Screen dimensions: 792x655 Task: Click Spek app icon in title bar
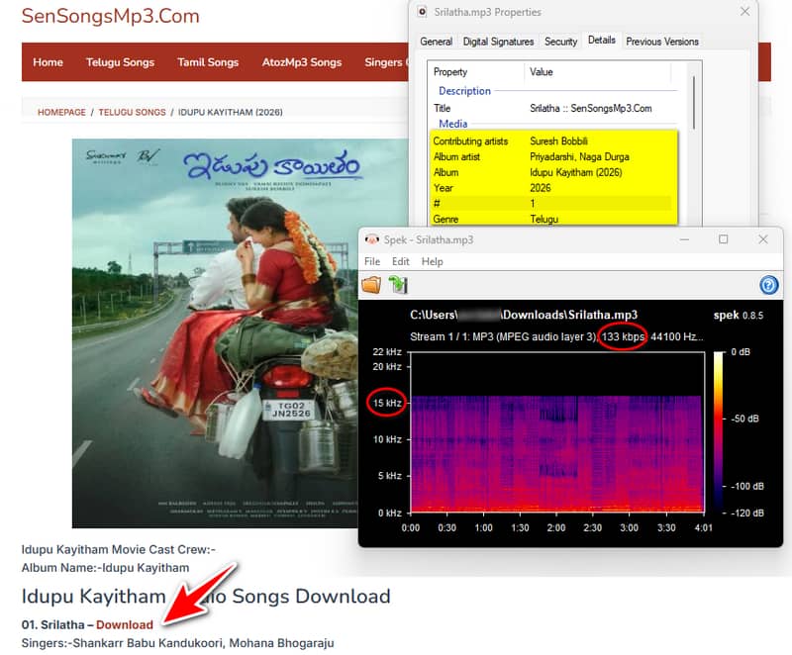tap(372, 239)
